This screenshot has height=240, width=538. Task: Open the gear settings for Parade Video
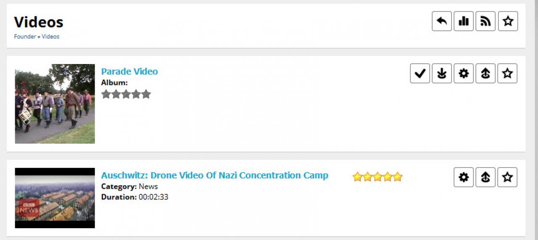464,74
